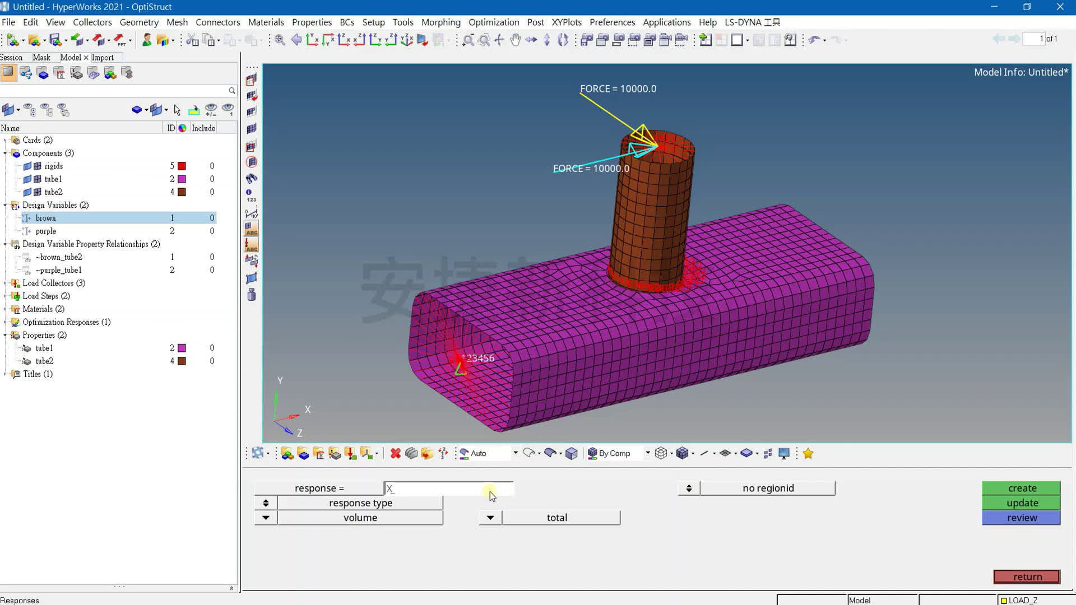This screenshot has height=605, width=1076.
Task: Click the green create button
Action: [1022, 488]
